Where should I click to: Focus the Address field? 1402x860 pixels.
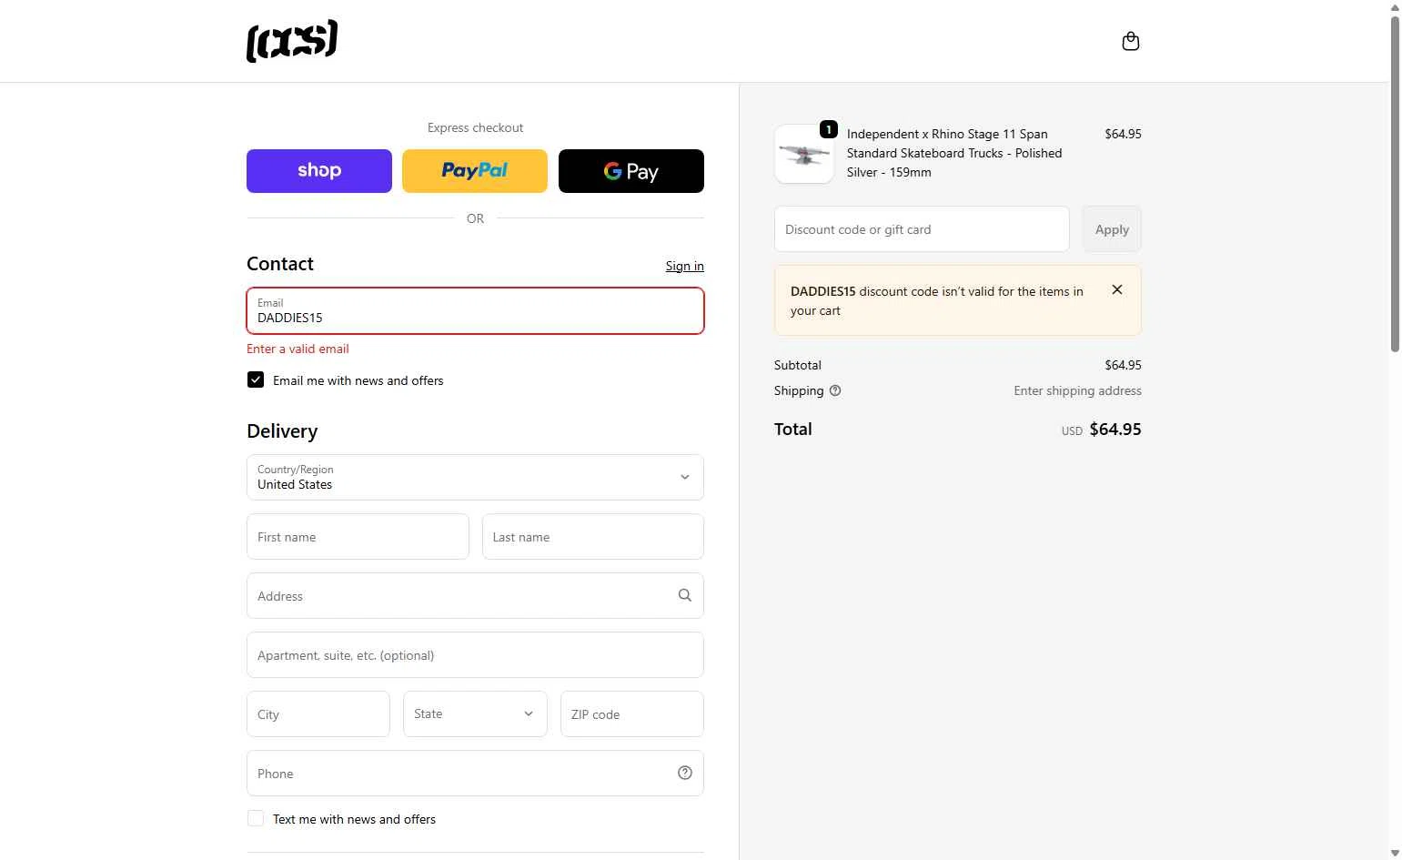475,595
